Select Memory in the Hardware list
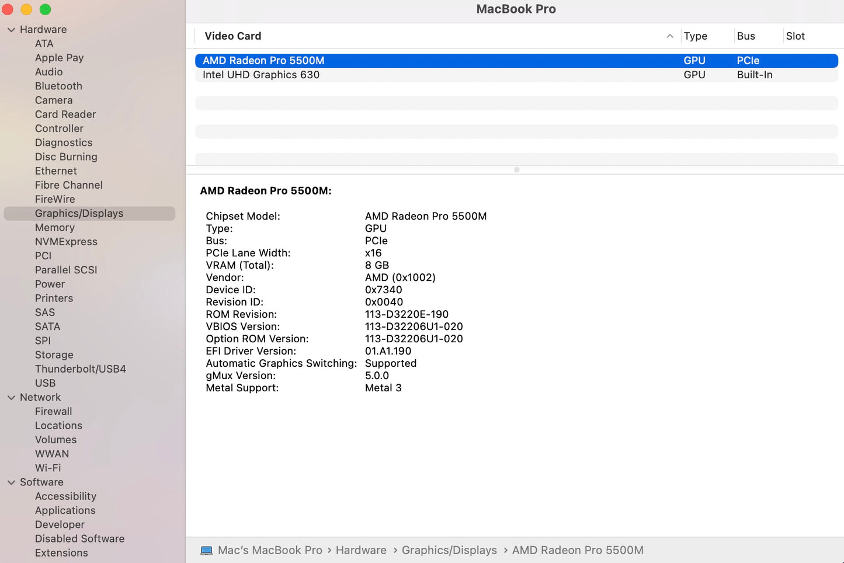 tap(55, 227)
